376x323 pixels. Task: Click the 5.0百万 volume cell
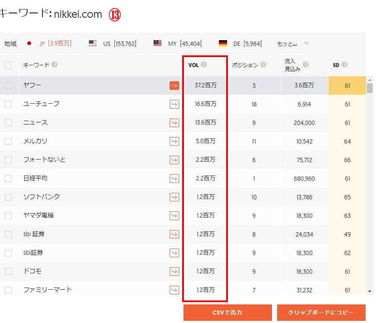click(x=205, y=141)
